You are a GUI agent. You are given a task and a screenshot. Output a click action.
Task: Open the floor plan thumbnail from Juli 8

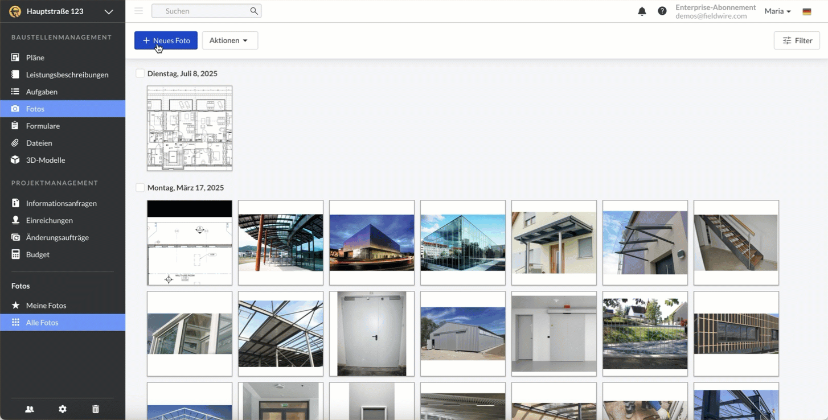click(190, 129)
